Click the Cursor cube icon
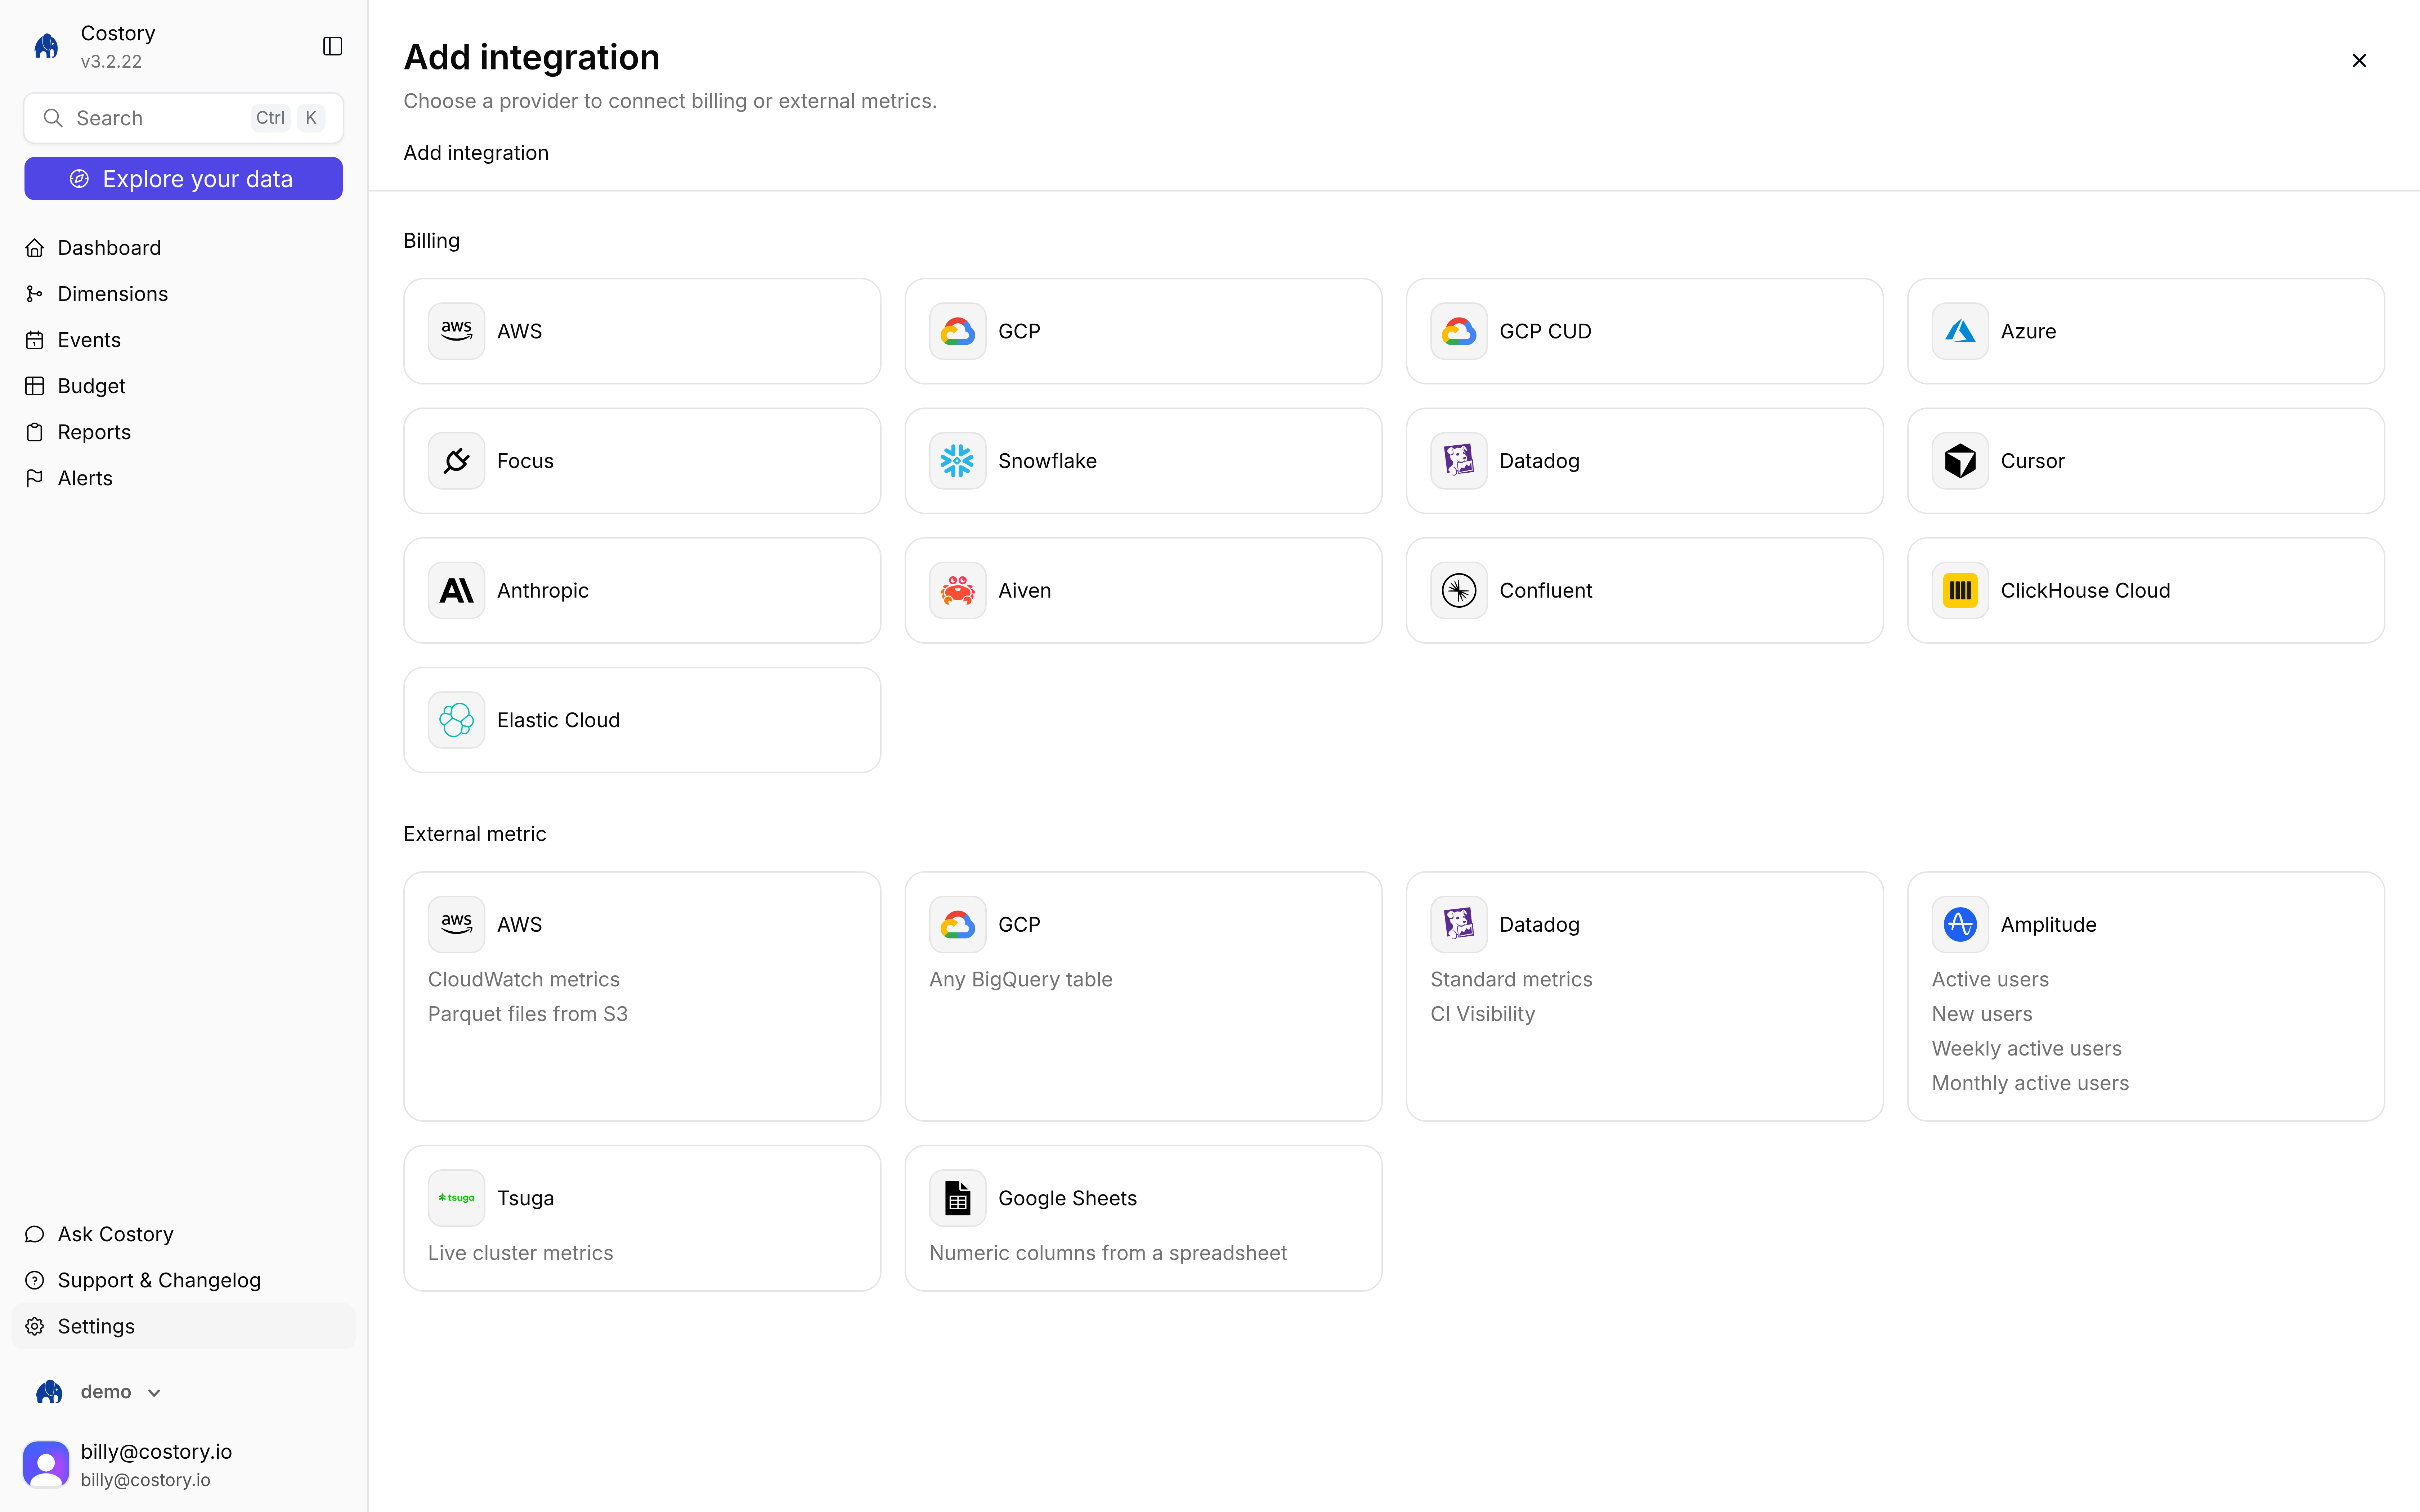2420x1512 pixels. 1960,461
